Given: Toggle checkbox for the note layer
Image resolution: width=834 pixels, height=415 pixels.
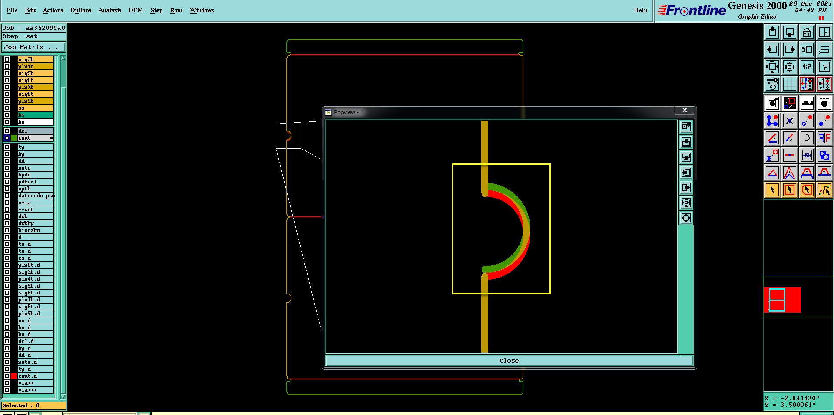Looking at the screenshot, I should pos(7,168).
